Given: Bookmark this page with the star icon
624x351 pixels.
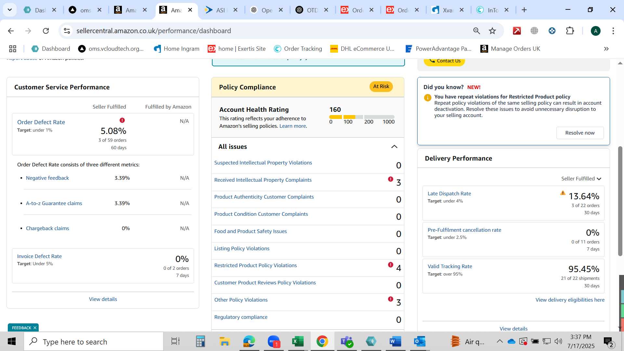Looking at the screenshot, I should [x=492, y=31].
